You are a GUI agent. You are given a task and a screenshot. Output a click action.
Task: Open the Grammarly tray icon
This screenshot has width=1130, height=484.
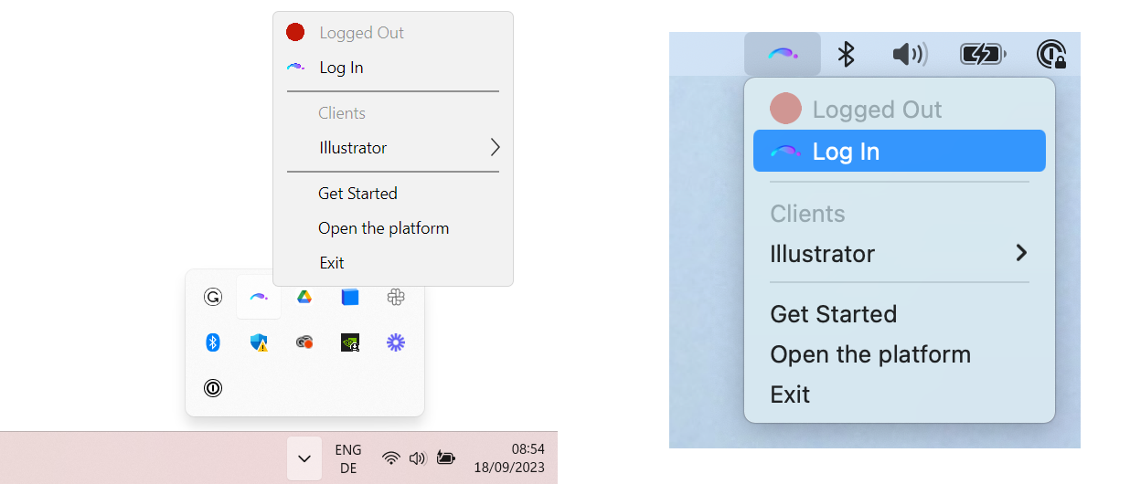tap(213, 297)
